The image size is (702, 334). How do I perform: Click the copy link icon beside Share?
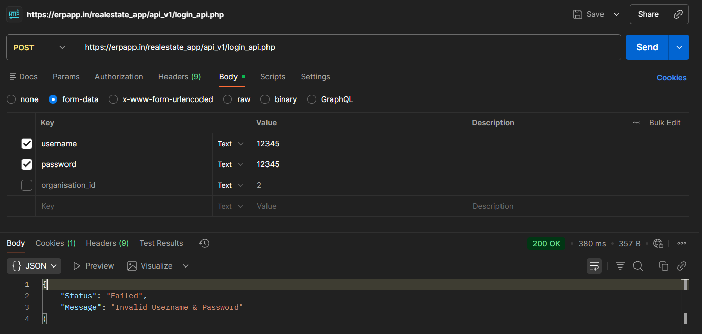pyautogui.click(x=678, y=14)
